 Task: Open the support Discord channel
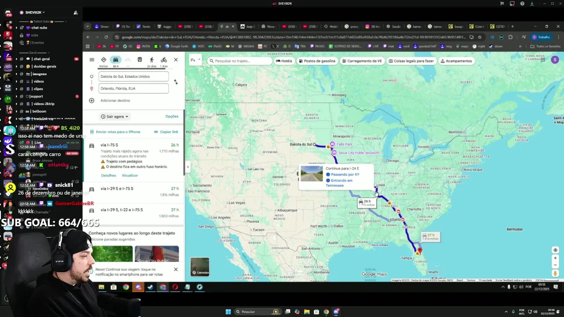[x=36, y=96]
